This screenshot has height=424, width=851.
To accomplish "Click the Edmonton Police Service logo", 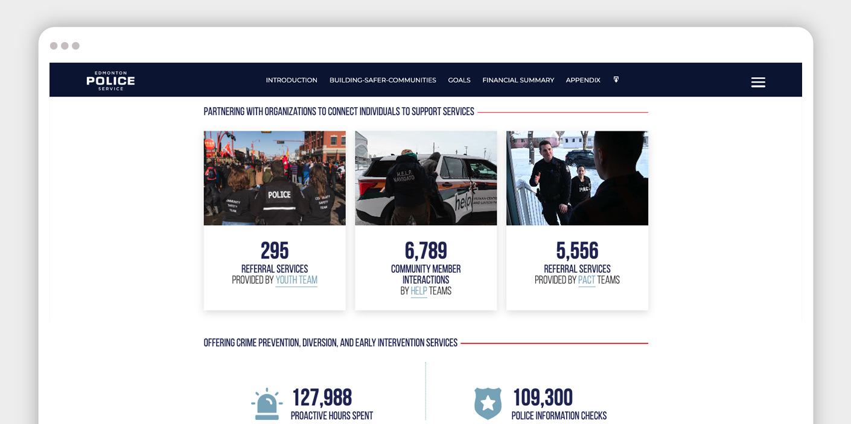I will (110, 81).
